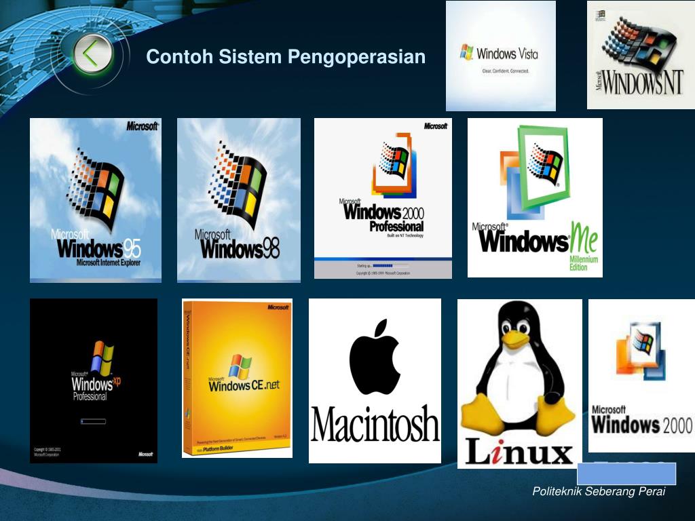This screenshot has width=695, height=521.
Task: Click the Politeknik Seberang Perai footer text
Action: coord(599,491)
